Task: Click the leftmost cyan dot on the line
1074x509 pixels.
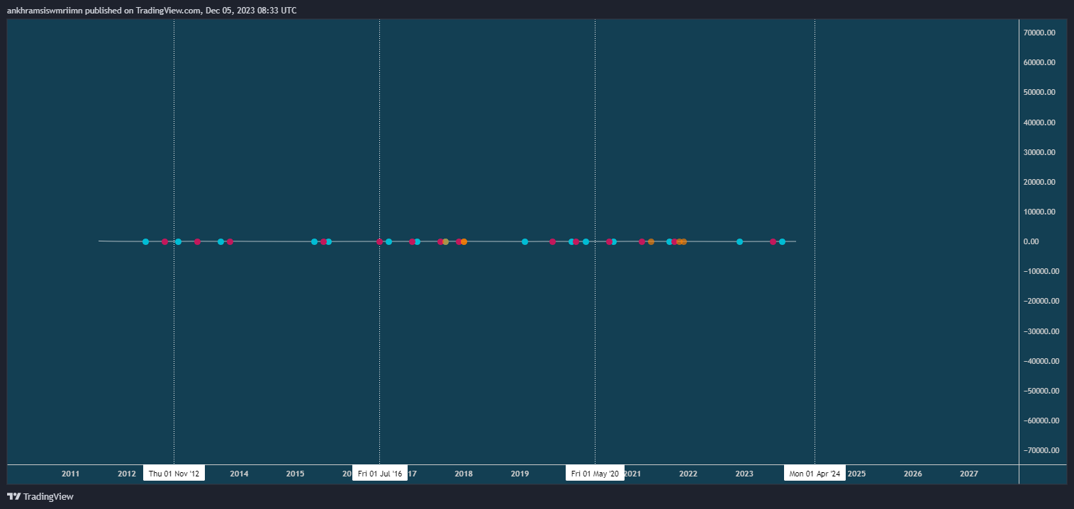Action: 145,241
